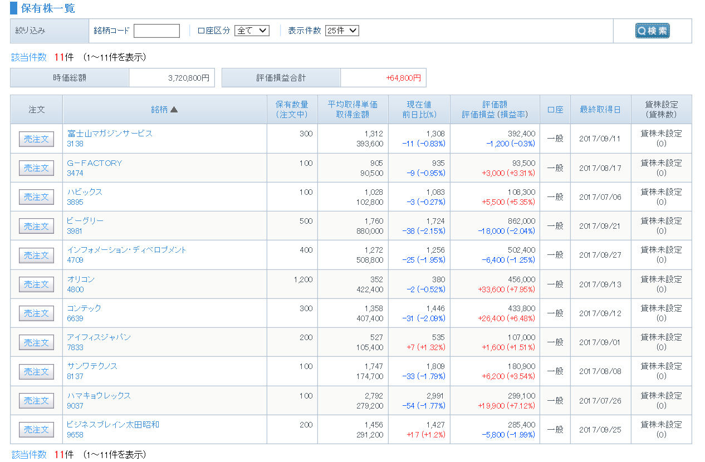Click ビーグリー loss -18,000 (-2.04%)

506,231
